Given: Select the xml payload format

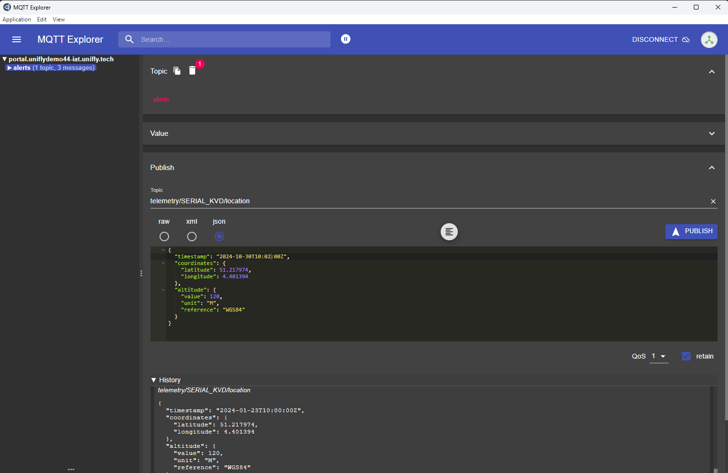Looking at the screenshot, I should (192, 236).
